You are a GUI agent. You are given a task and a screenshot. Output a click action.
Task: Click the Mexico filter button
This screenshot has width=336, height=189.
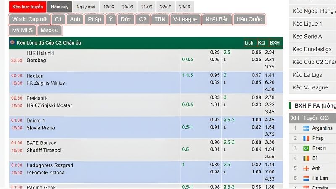click(50, 30)
